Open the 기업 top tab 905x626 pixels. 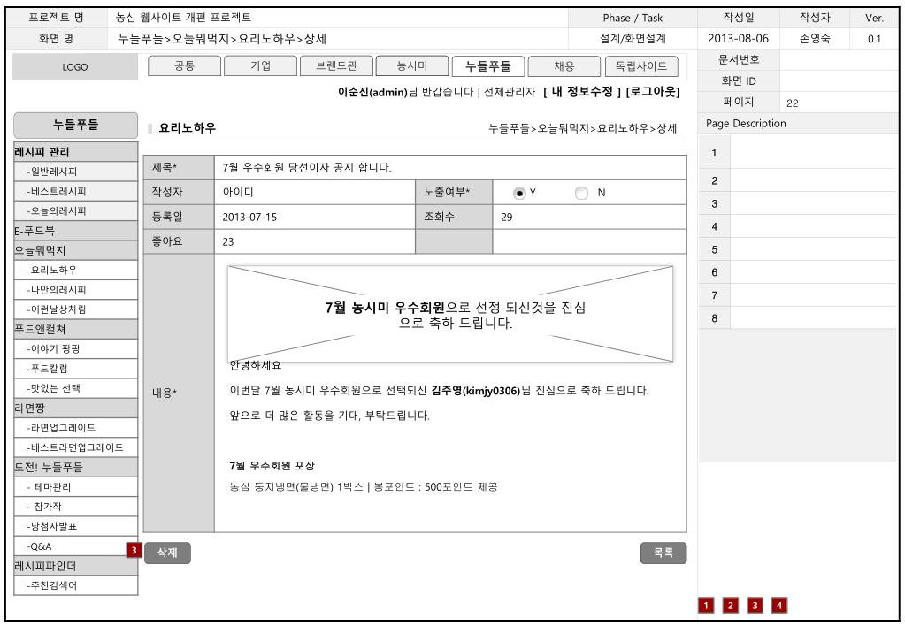point(260,66)
